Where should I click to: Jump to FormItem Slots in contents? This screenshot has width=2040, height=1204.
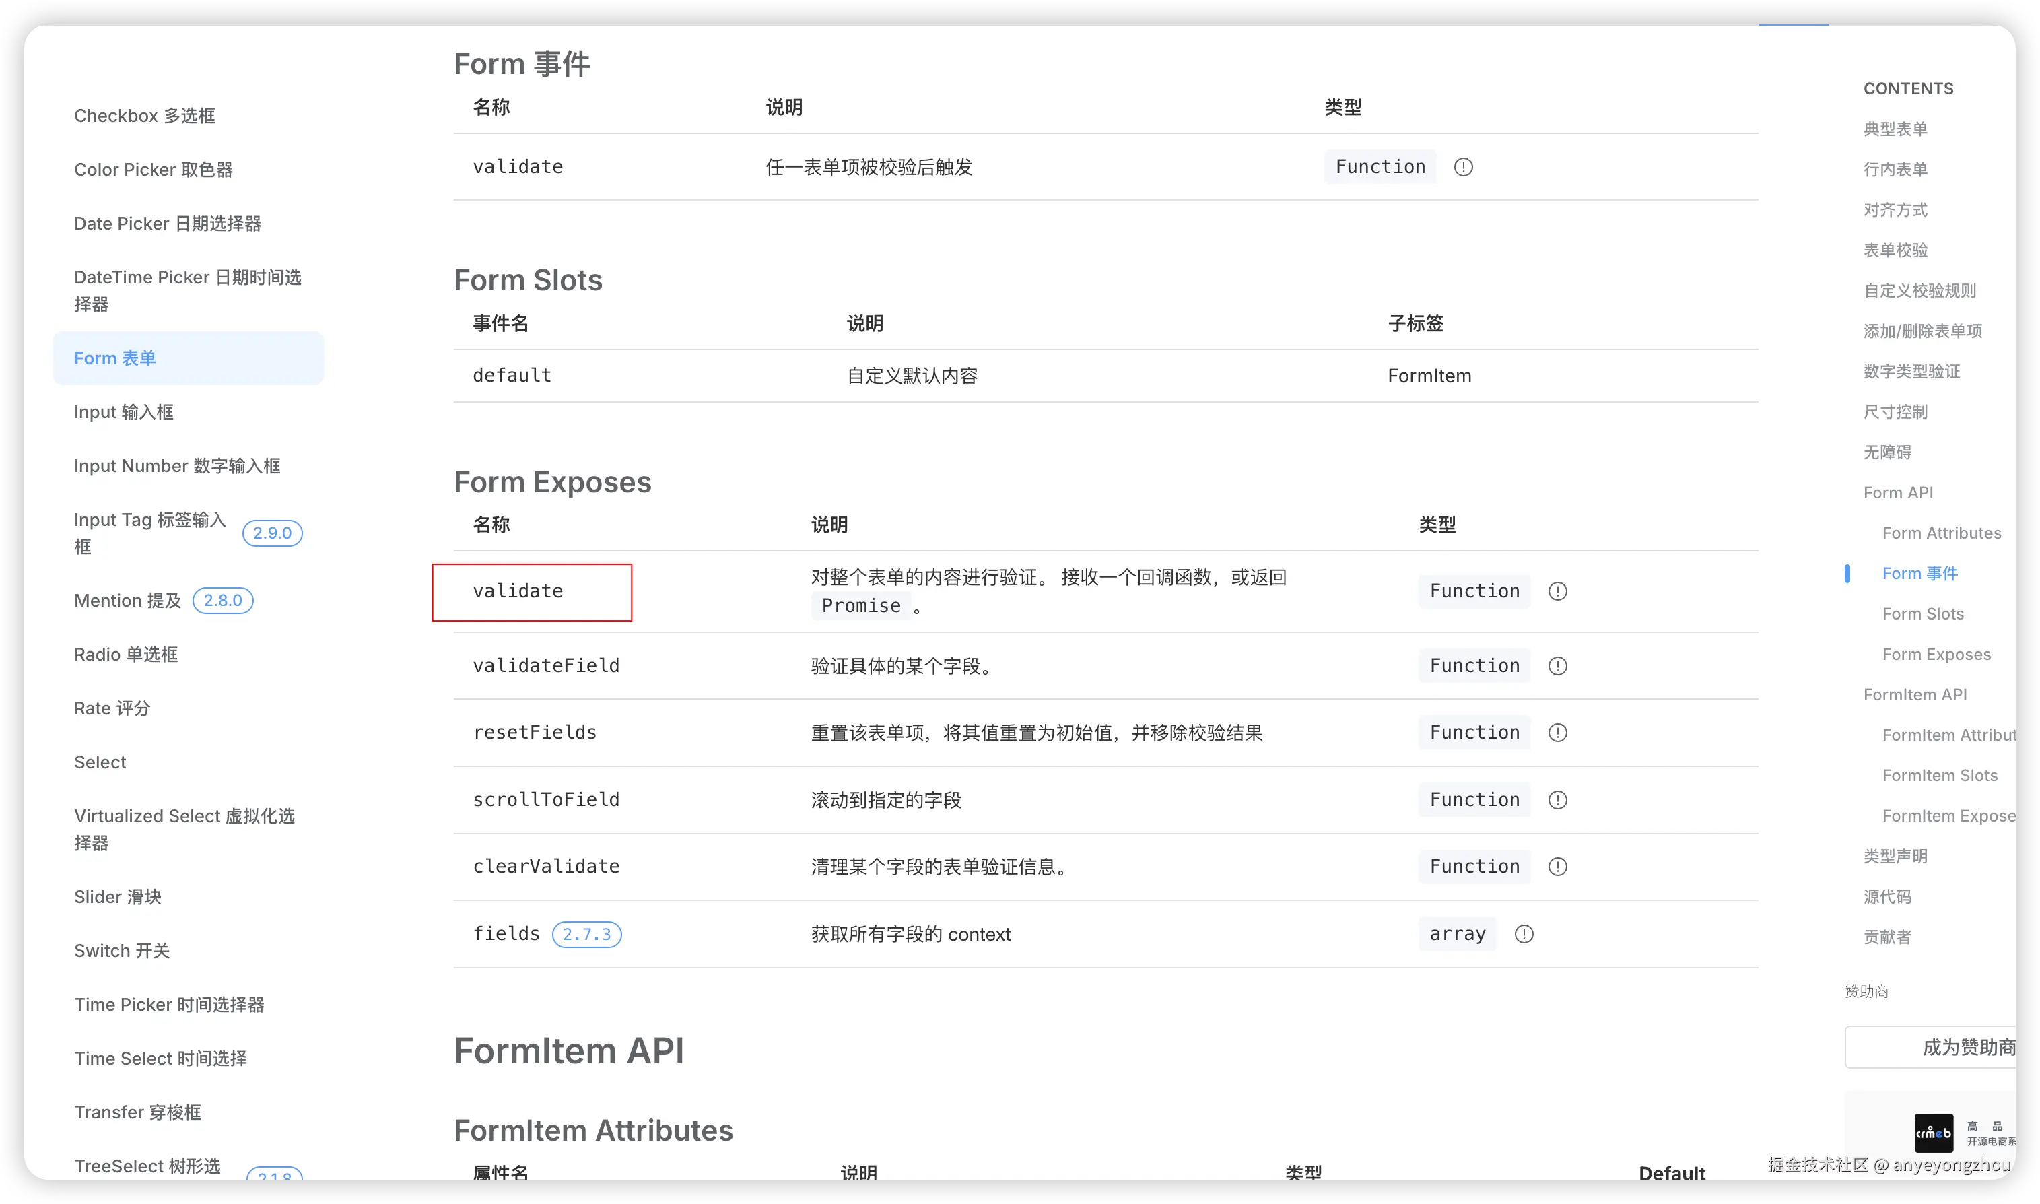[x=1940, y=776]
